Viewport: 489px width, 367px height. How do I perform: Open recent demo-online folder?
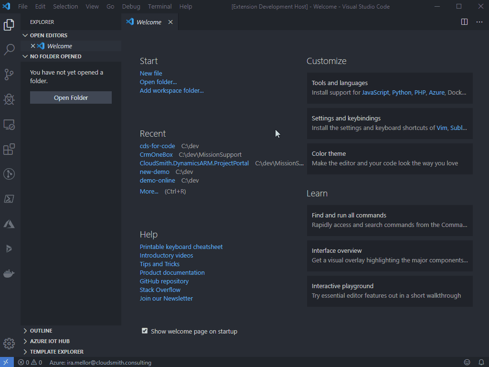pyautogui.click(x=157, y=180)
